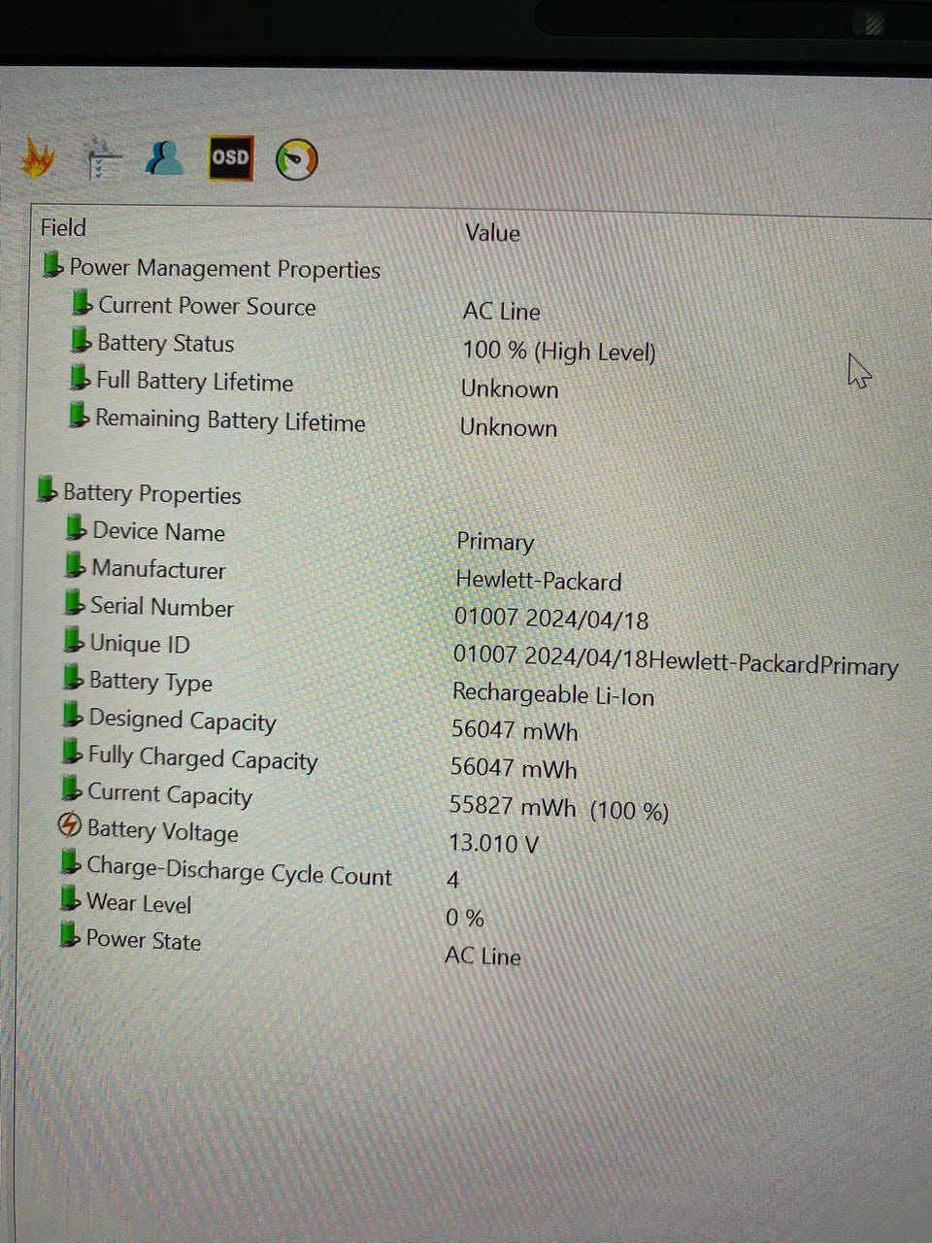The height and width of the screenshot is (1243, 932).
Task: Click the '13.010 V' voltage value
Action: (x=493, y=843)
